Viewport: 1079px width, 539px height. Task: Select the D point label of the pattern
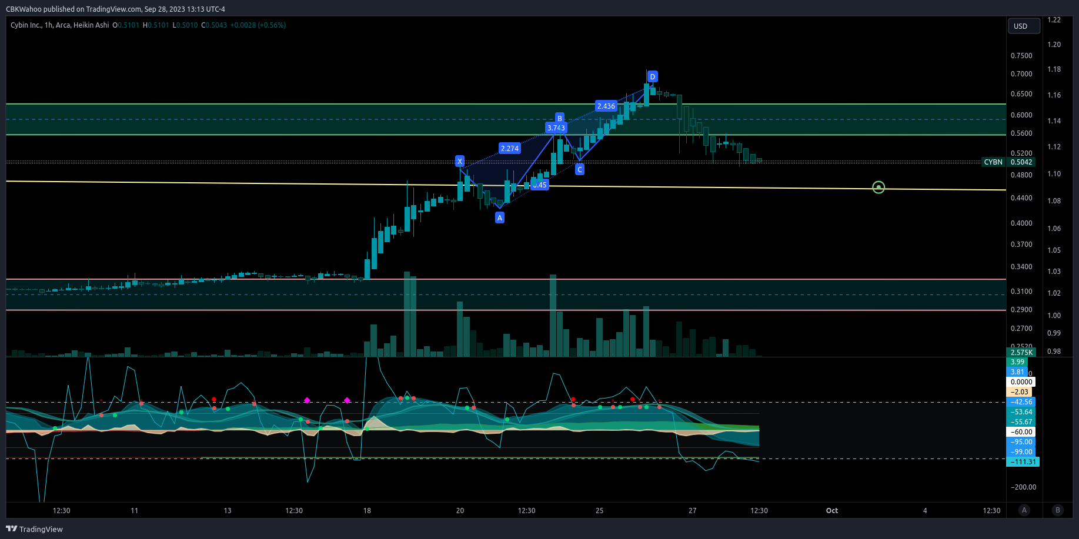pos(653,76)
